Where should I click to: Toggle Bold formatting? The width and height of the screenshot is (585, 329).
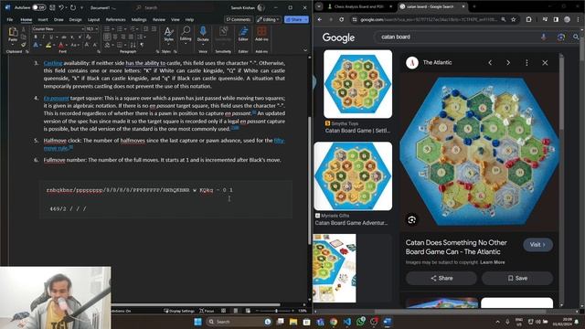(36, 37)
